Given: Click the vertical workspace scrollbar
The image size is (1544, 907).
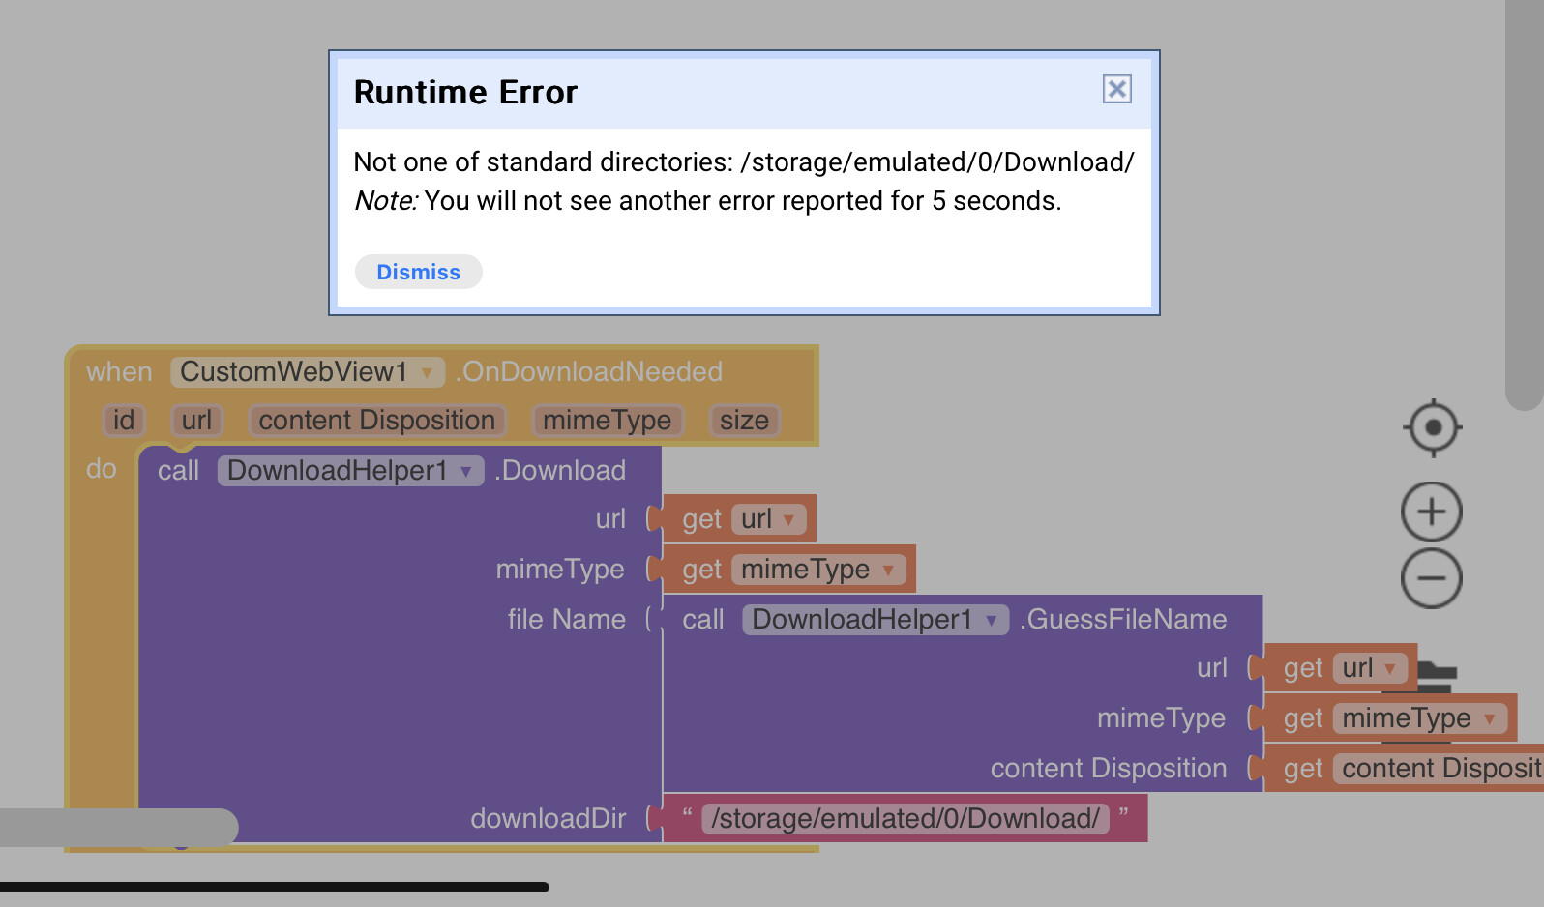Looking at the screenshot, I should [1525, 203].
